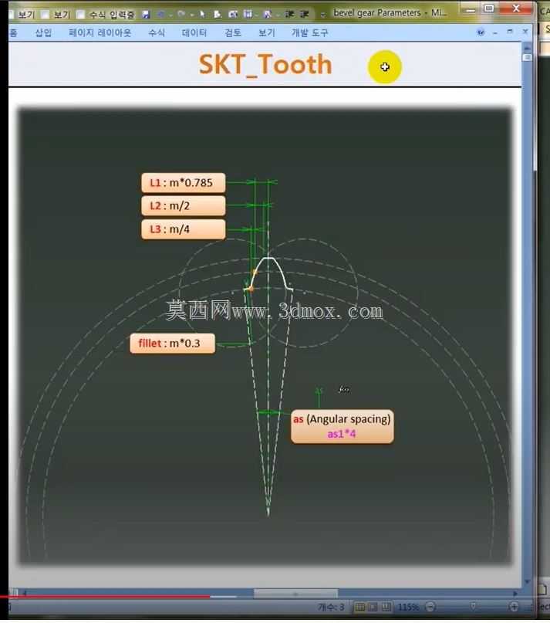
Task: Click the red video progress bar
Action: (x=105, y=597)
